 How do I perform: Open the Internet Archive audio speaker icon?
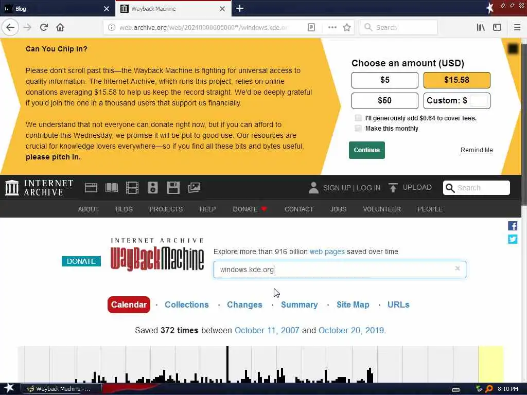tap(152, 187)
